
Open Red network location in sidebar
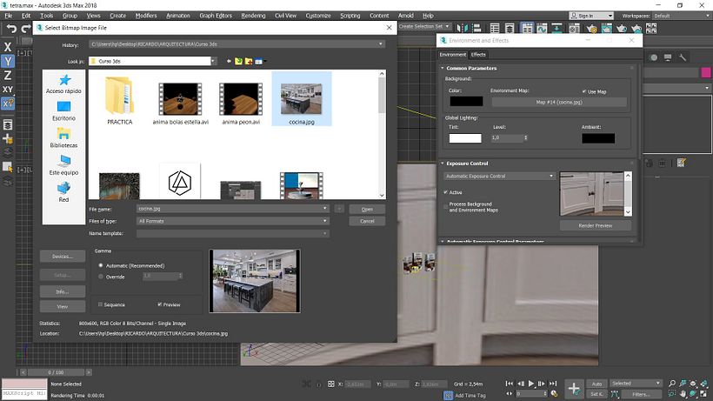point(63,193)
